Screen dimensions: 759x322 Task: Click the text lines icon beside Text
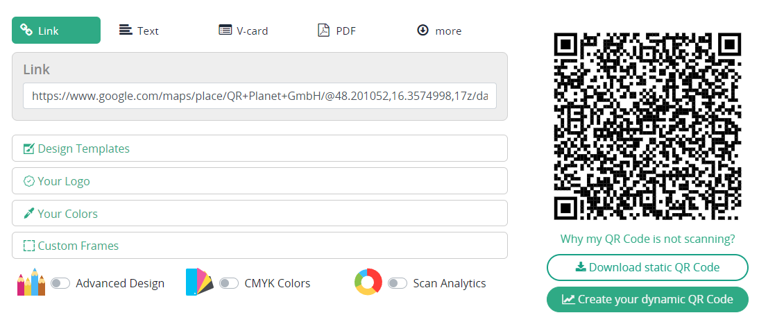(126, 30)
